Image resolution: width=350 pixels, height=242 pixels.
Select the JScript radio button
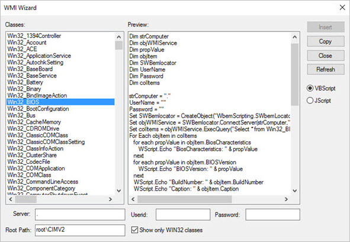click(310, 101)
